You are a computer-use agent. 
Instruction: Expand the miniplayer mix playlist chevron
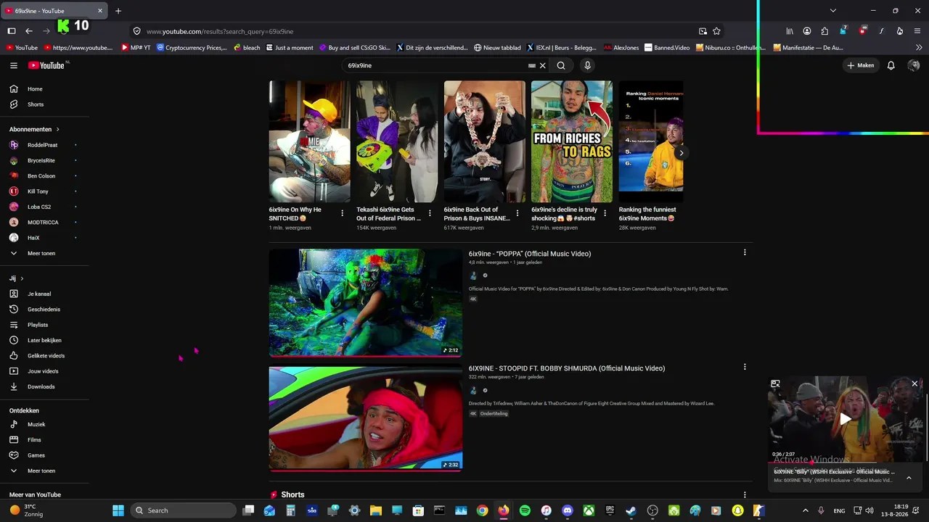[x=909, y=478]
